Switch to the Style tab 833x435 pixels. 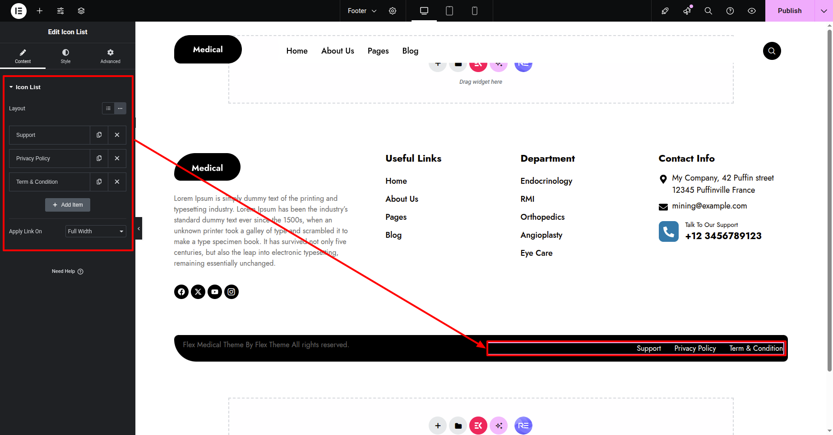pyautogui.click(x=65, y=56)
